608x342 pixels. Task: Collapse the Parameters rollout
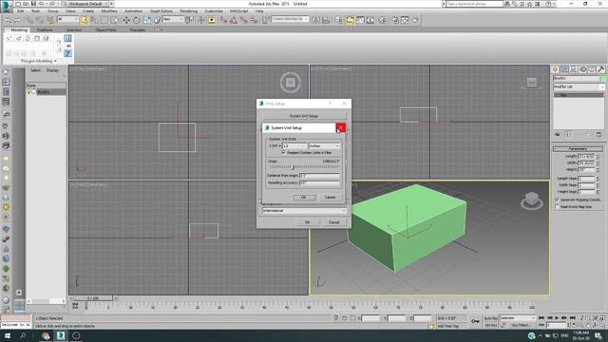pyautogui.click(x=578, y=149)
